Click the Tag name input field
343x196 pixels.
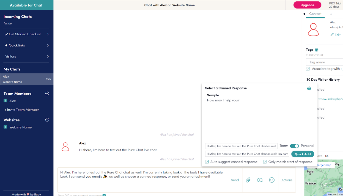coord(325,62)
